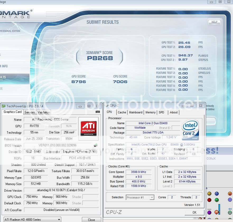Click the CPU-Z title bar app icon

point(106,106)
